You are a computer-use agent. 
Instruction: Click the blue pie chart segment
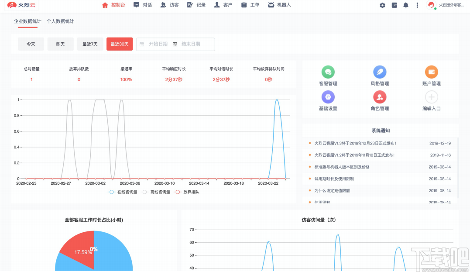click(114, 255)
